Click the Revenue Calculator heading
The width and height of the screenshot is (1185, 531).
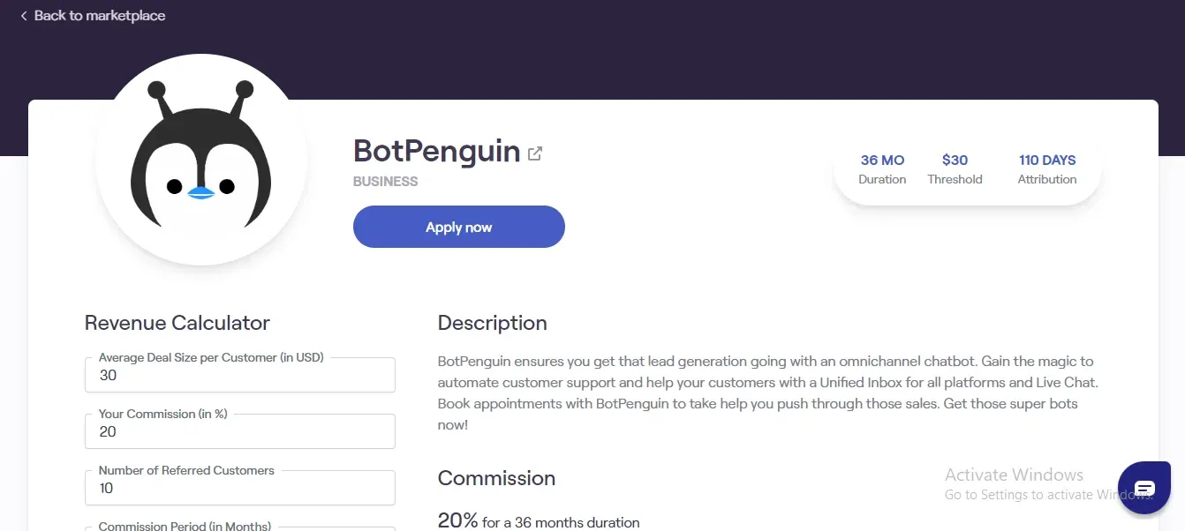click(x=177, y=323)
